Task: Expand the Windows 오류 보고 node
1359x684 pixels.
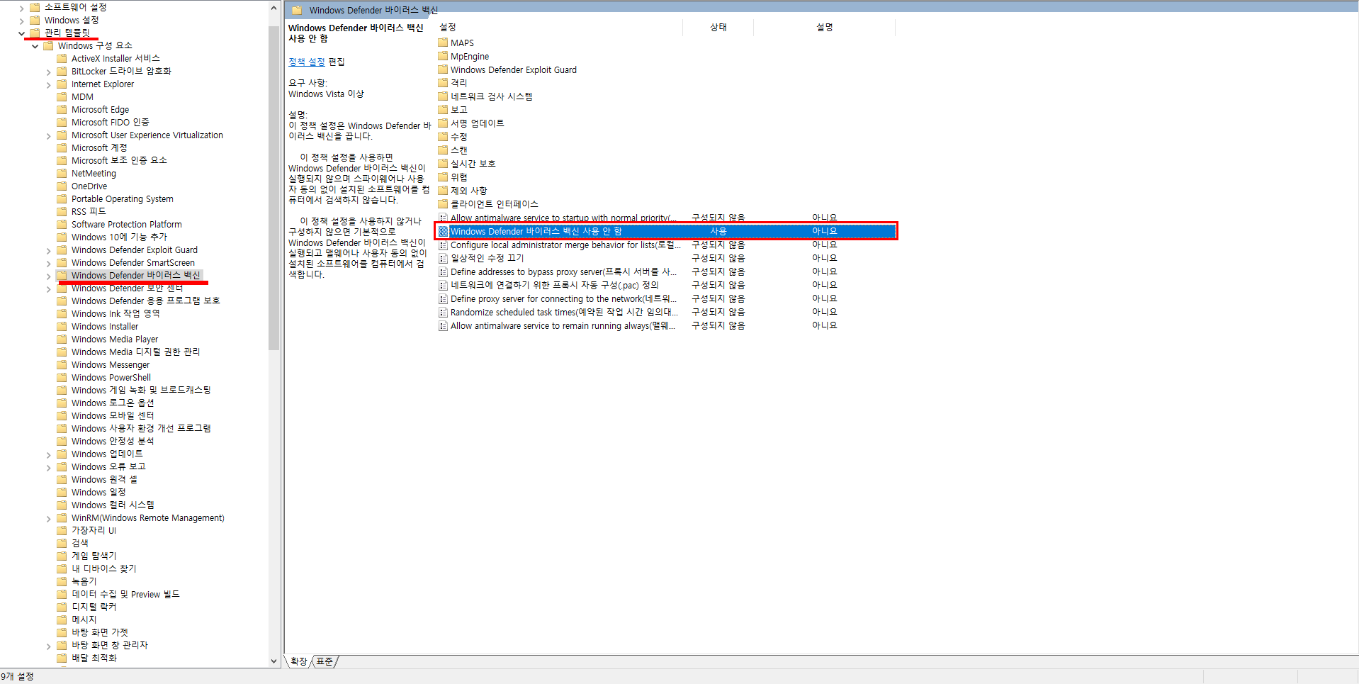Action: click(48, 467)
